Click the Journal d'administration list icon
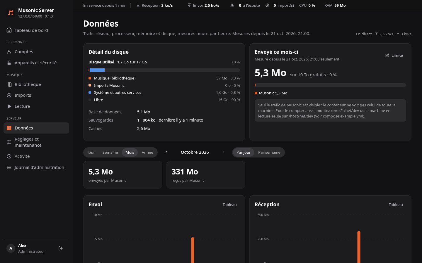The width and height of the screenshot is (422, 263). [9, 167]
